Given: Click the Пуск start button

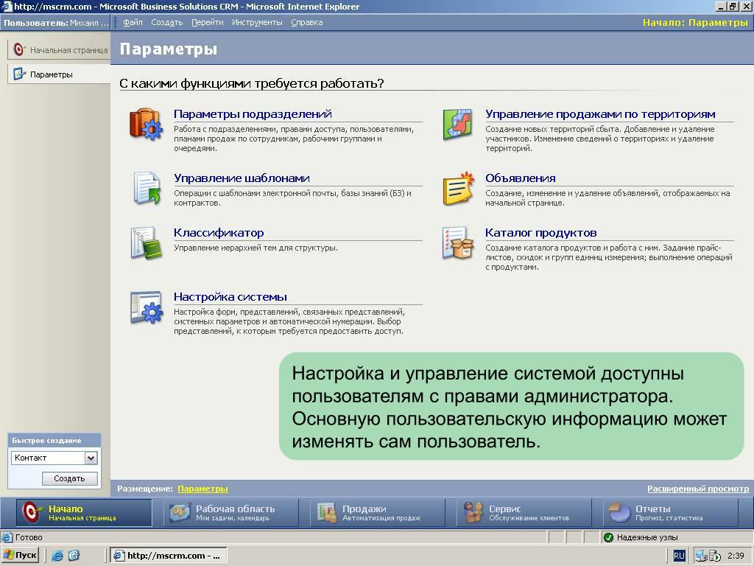Looking at the screenshot, I should (20, 556).
